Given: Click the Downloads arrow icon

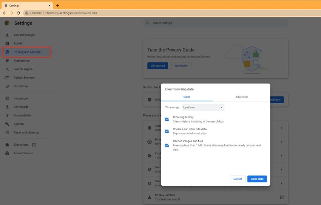Looking at the screenshot, I should 7,107.
